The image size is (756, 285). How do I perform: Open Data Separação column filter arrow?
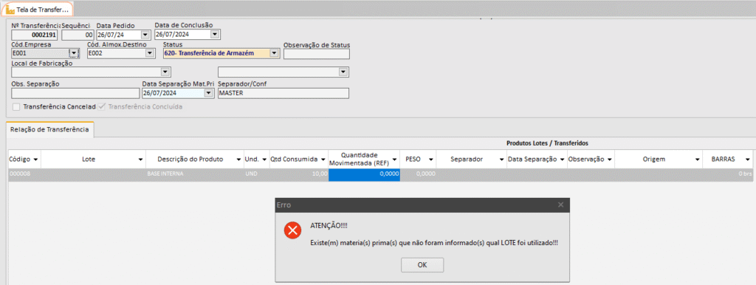[562, 159]
